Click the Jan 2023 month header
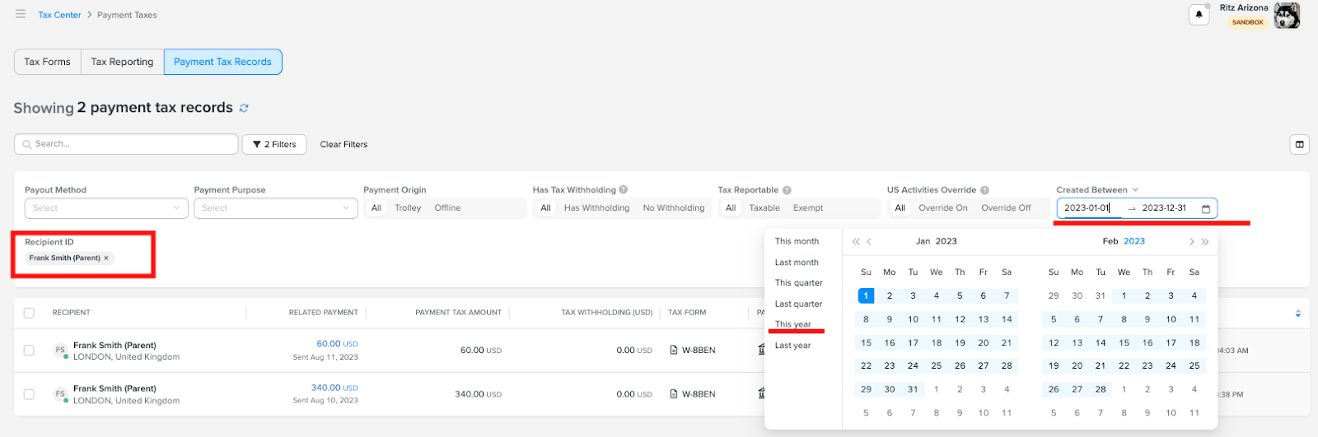The image size is (1318, 437). tap(936, 241)
